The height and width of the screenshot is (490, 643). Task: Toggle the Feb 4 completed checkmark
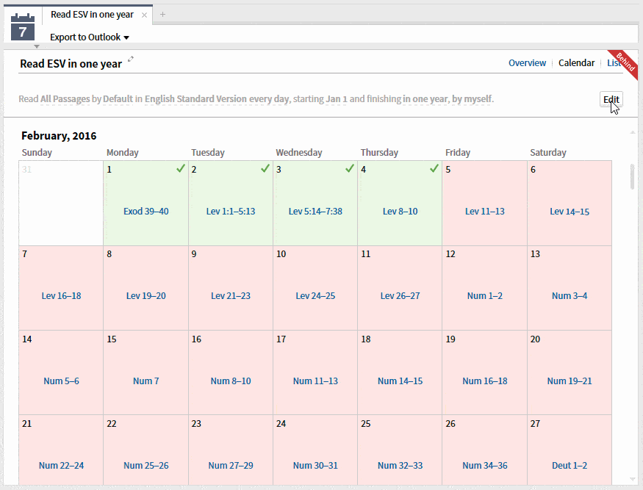click(434, 168)
